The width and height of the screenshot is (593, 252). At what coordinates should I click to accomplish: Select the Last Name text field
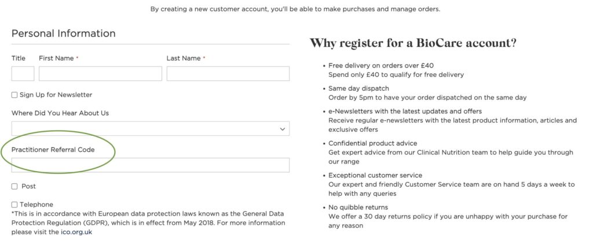(x=228, y=73)
